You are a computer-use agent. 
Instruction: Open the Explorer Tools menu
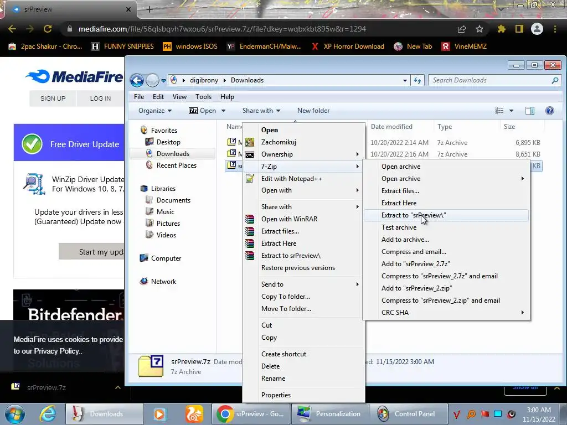203,97
